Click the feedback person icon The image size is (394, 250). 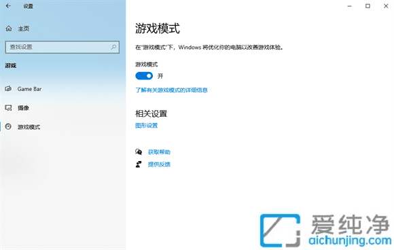(139, 164)
